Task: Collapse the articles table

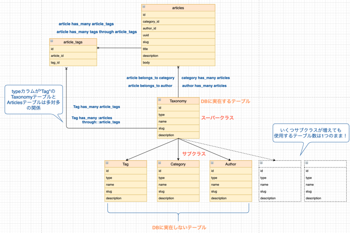Action: (x=144, y=6)
